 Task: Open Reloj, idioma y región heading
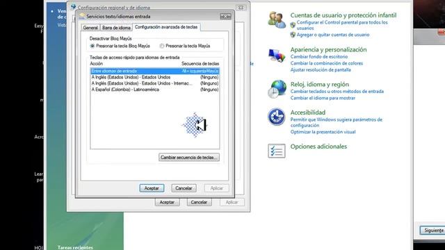[320, 85]
